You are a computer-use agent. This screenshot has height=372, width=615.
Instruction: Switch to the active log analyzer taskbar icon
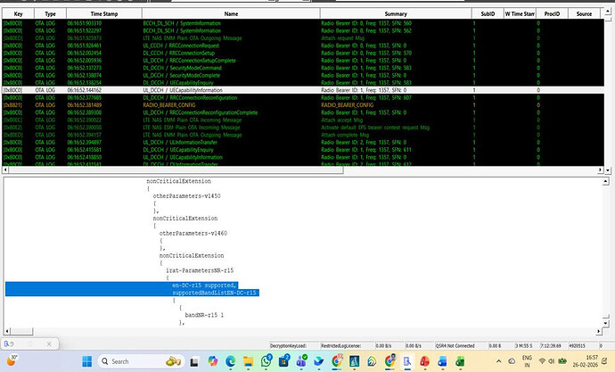407,361
